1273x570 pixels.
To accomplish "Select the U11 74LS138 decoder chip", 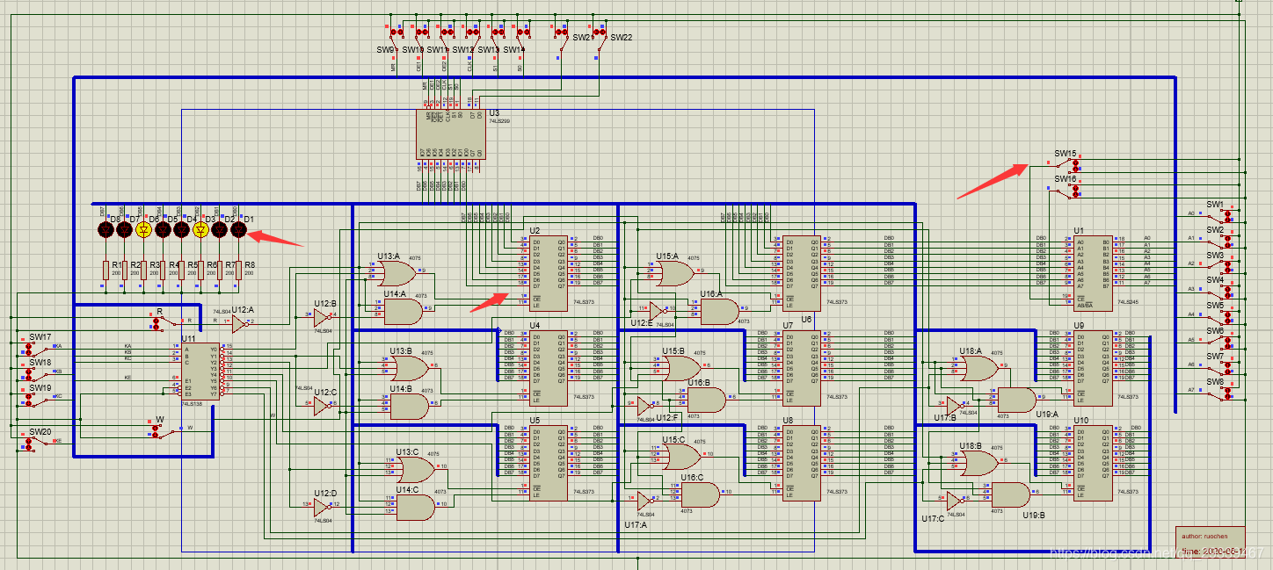I will click(x=200, y=371).
